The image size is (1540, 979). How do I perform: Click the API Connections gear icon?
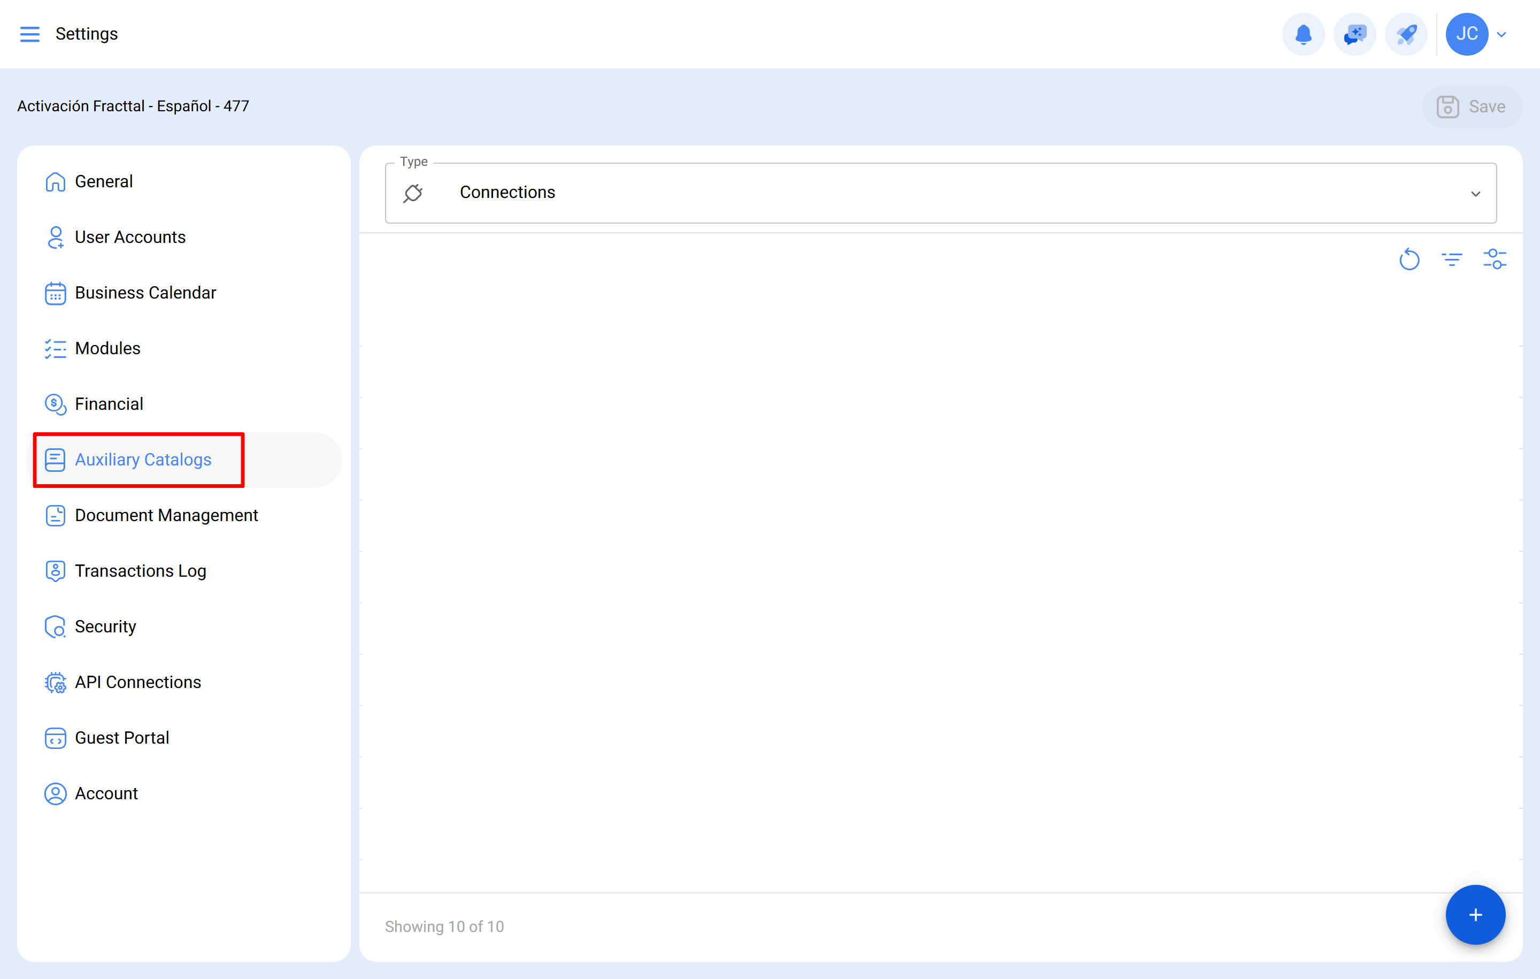pyautogui.click(x=55, y=682)
